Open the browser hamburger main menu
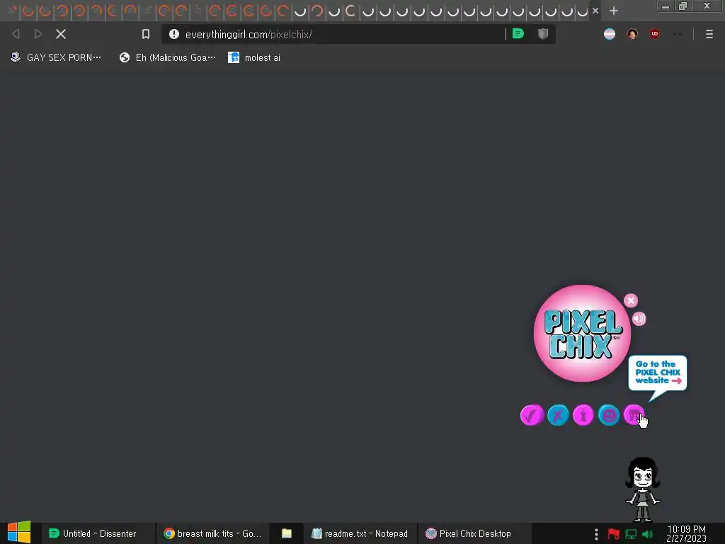This screenshot has height=544, width=725. click(709, 34)
